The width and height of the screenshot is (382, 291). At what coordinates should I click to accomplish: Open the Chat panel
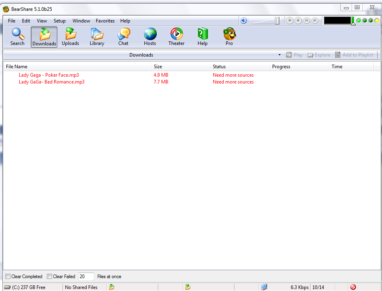tap(123, 37)
